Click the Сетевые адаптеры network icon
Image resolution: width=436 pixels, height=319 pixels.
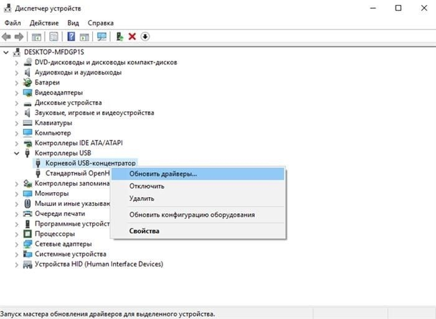[27, 244]
